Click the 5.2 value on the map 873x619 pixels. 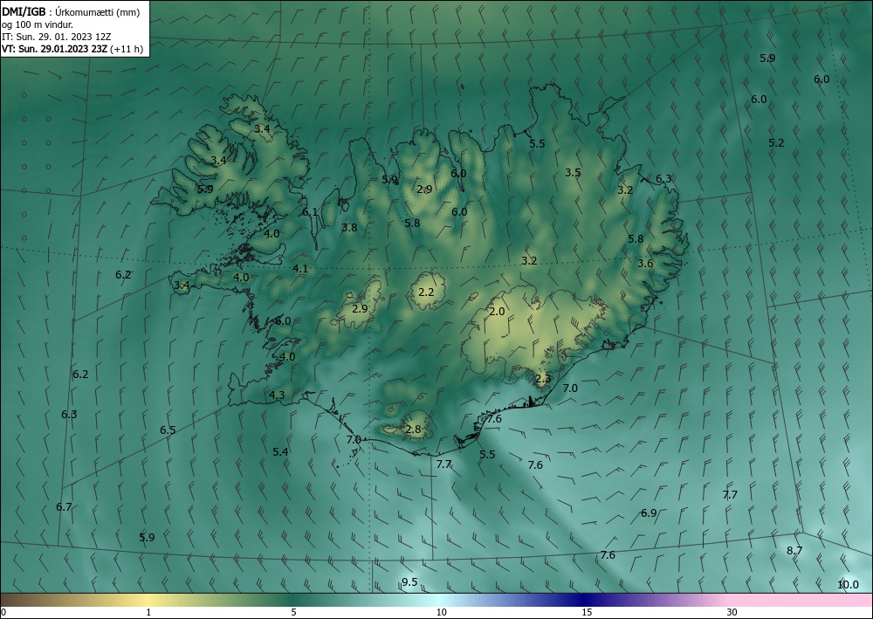(x=776, y=143)
